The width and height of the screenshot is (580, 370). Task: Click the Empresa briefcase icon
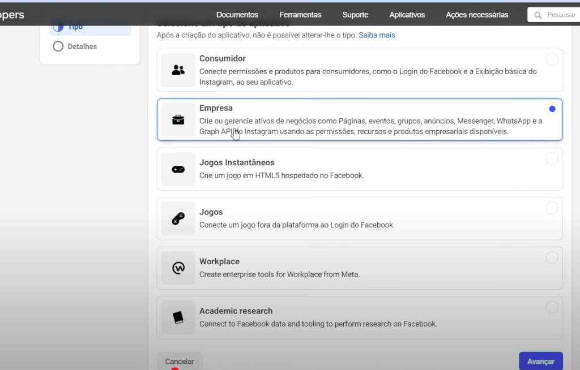click(x=178, y=120)
